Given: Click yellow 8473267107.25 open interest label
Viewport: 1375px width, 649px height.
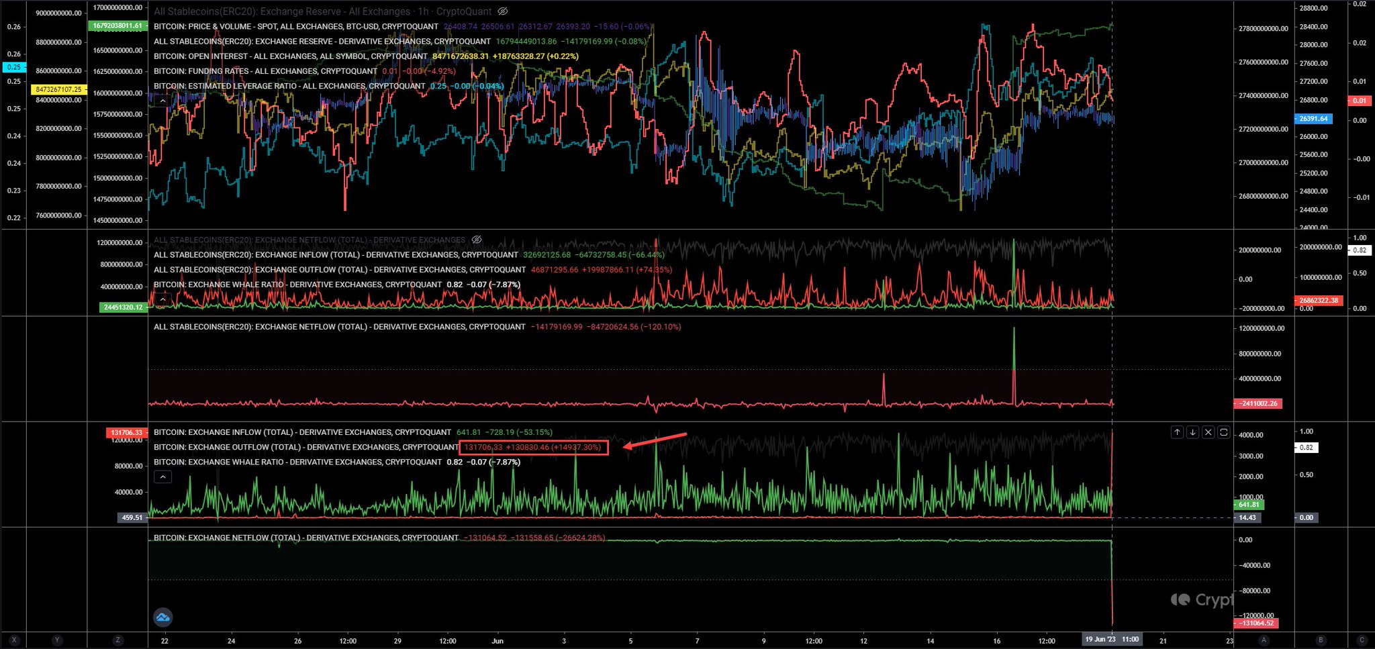Looking at the screenshot, I should (58, 89).
